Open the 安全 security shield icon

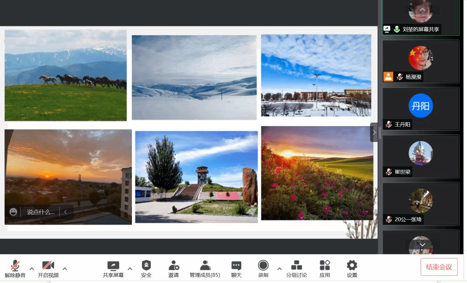pos(146,268)
